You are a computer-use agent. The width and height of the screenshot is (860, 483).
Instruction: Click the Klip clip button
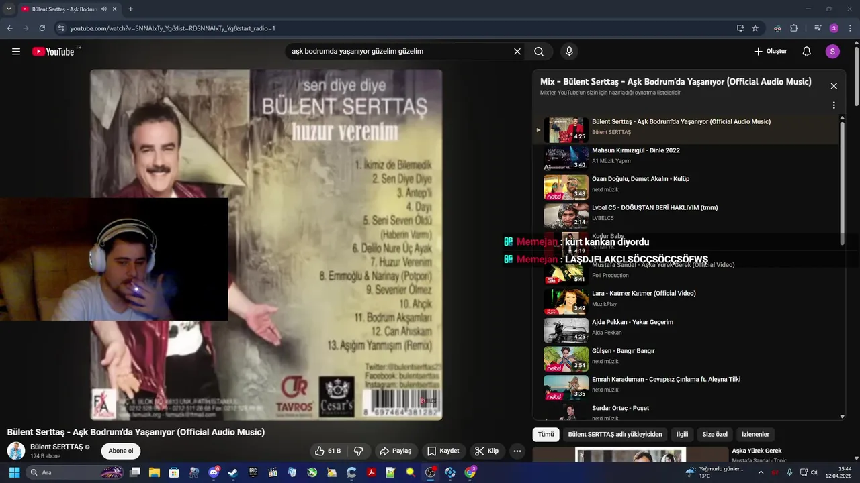487,451
